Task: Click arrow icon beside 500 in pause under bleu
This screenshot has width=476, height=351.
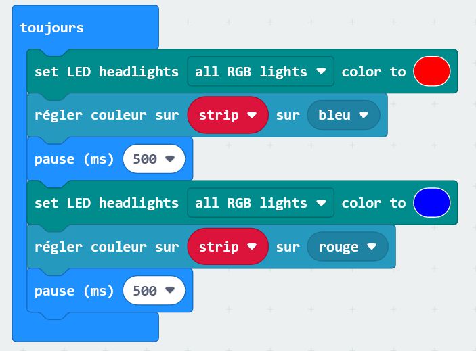Action: [x=170, y=158]
